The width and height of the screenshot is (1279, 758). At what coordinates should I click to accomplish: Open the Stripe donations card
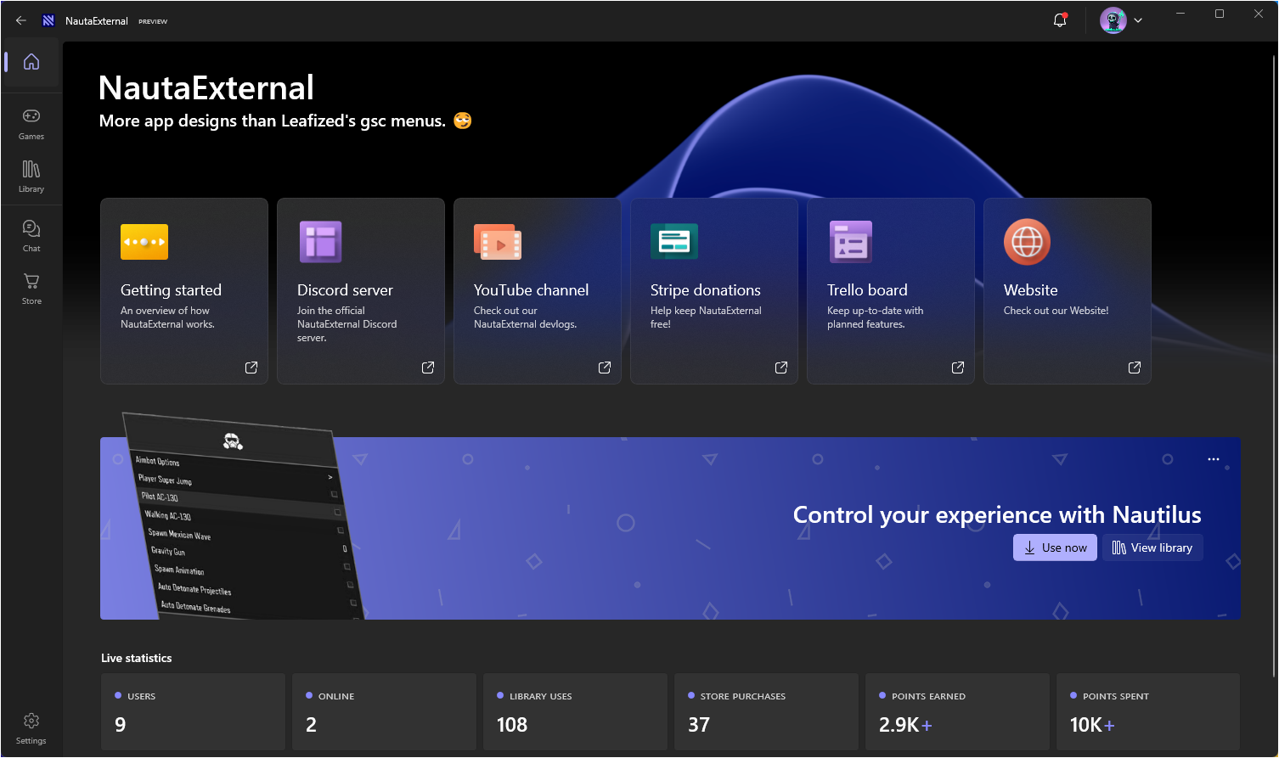click(714, 291)
